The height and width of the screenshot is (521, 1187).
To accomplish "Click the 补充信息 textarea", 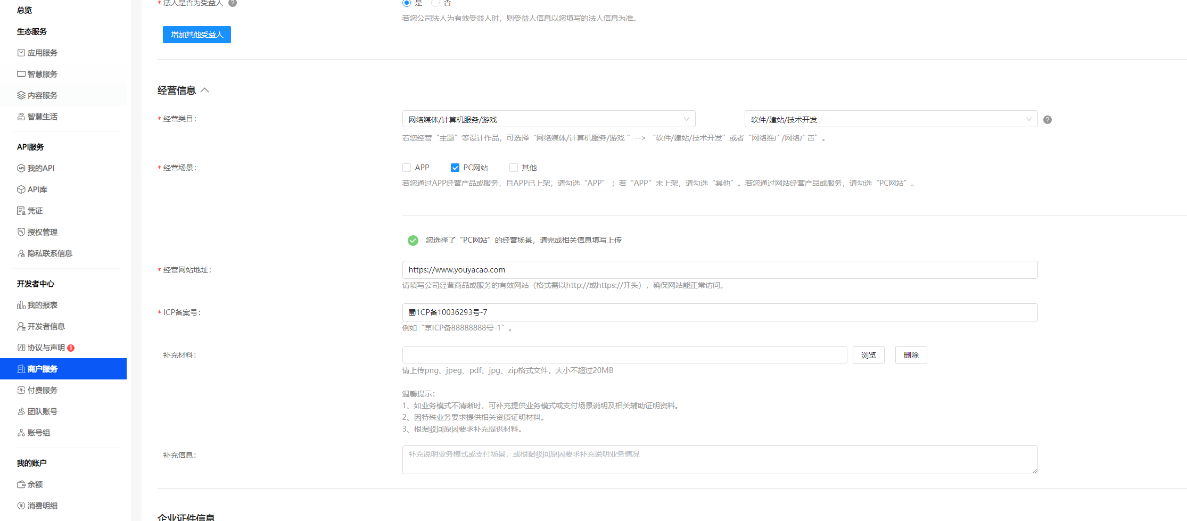I will [x=720, y=460].
